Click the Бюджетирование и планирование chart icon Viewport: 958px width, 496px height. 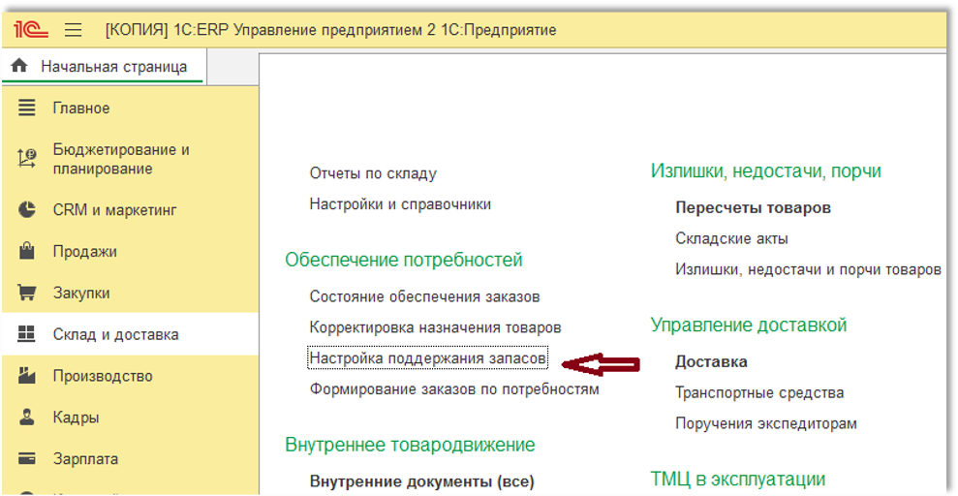[x=26, y=159]
